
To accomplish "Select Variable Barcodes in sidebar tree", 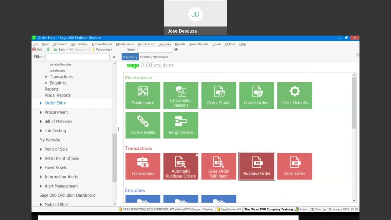I will [x=60, y=64].
